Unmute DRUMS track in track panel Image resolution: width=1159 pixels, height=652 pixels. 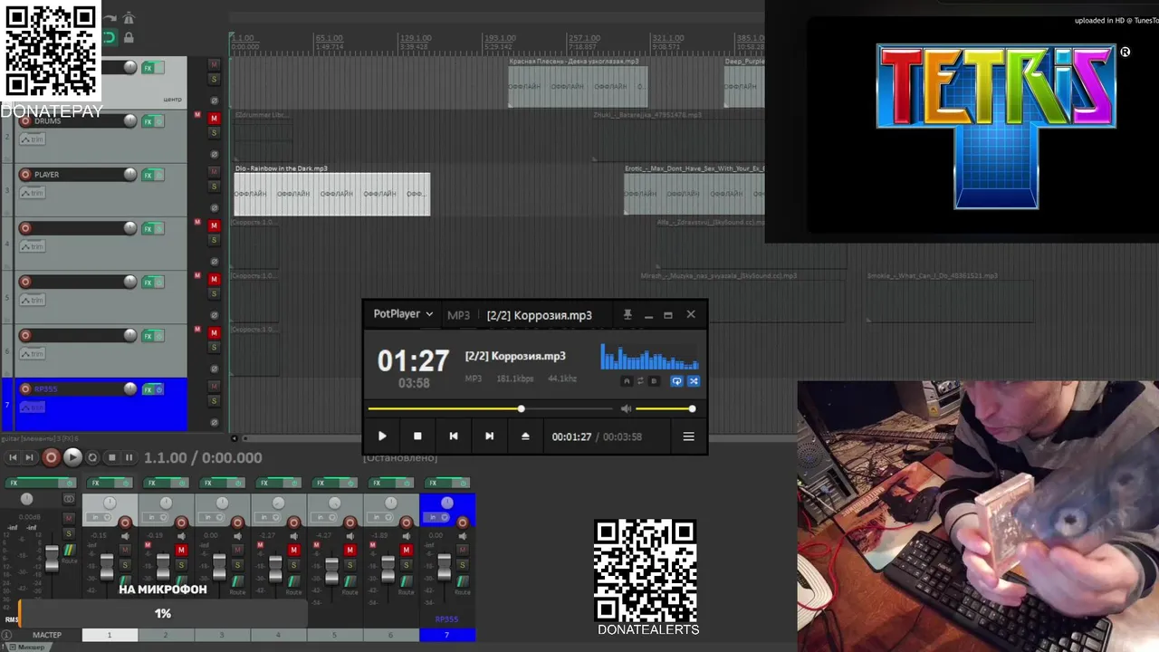pyautogui.click(x=215, y=119)
